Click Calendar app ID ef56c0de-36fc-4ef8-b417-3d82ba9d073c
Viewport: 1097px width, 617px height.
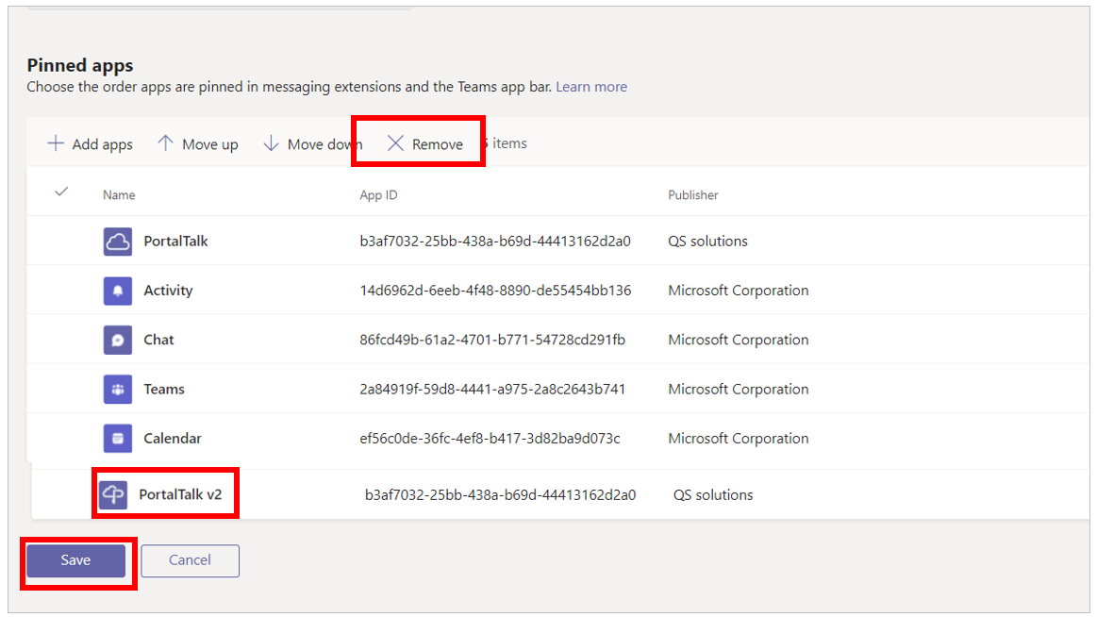click(x=490, y=439)
